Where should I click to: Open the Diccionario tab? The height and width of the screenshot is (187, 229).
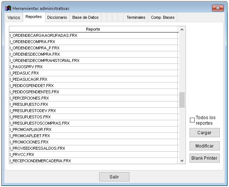click(x=57, y=17)
